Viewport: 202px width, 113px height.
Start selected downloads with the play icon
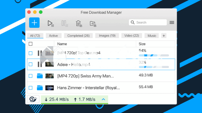pos(50,23)
